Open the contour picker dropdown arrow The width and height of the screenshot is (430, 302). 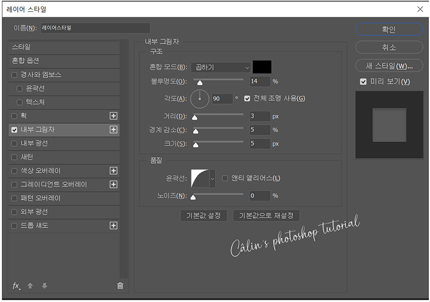pyautogui.click(x=212, y=179)
